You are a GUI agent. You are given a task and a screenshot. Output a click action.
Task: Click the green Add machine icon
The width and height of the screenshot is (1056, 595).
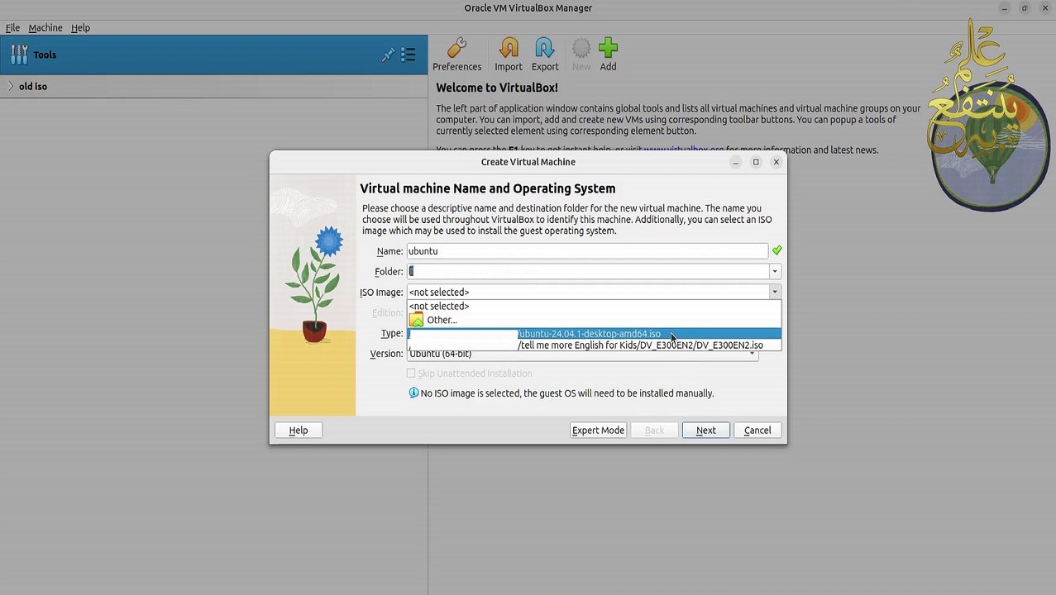pos(608,55)
